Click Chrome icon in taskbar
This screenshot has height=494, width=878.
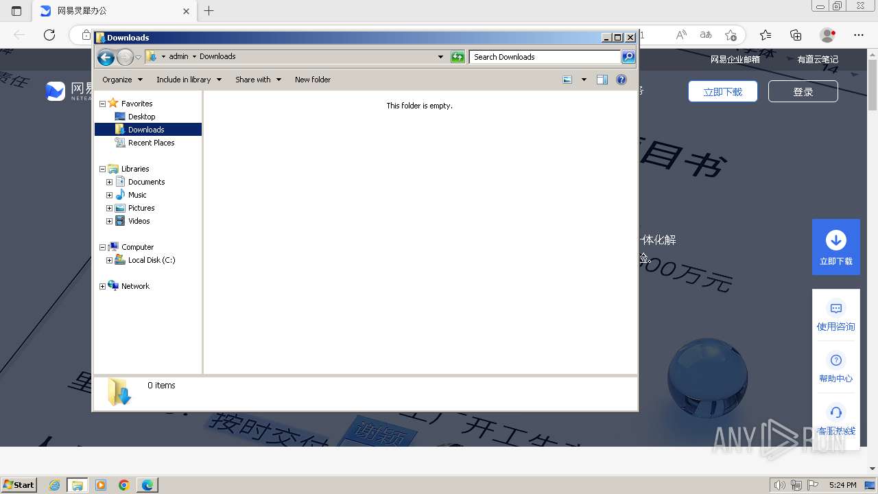(x=124, y=485)
